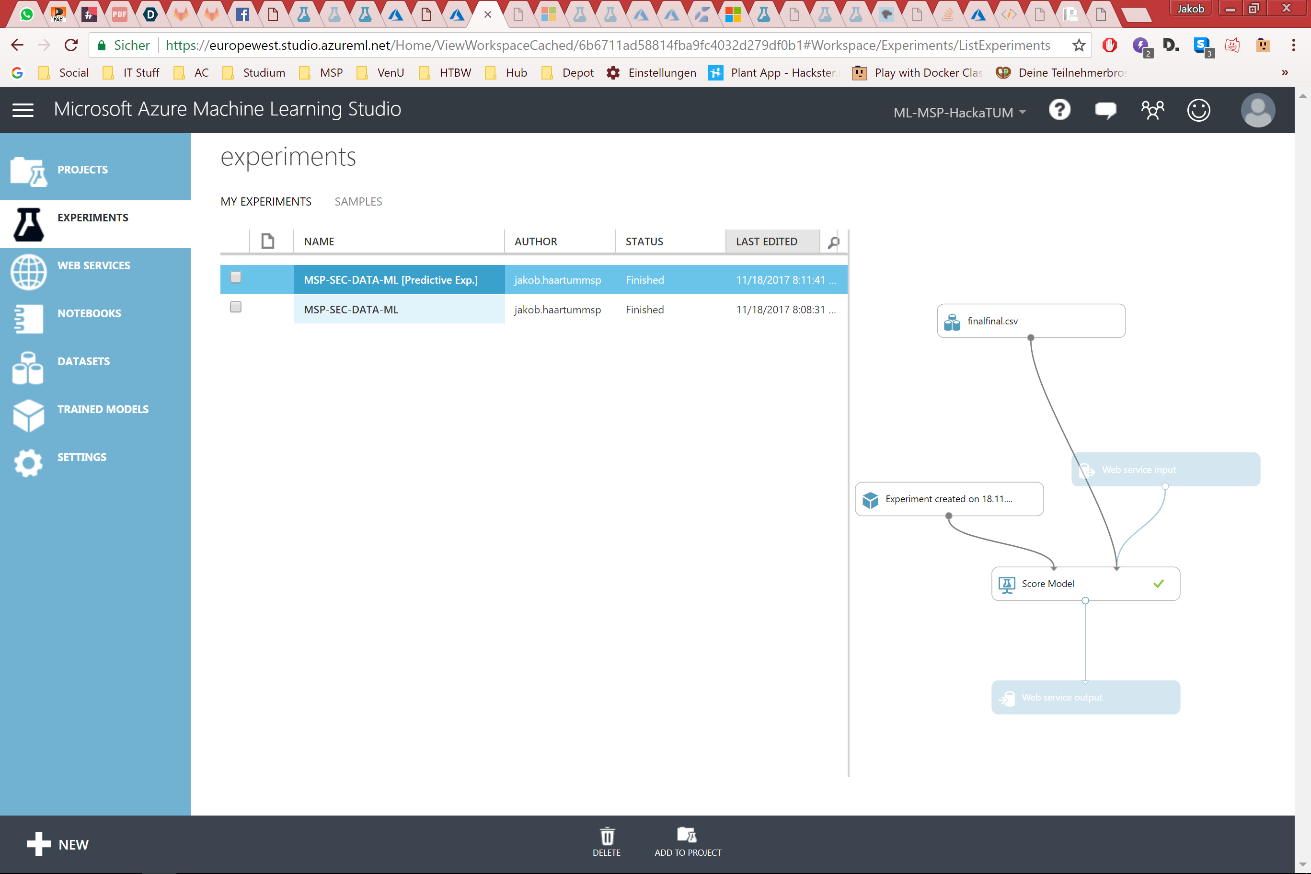This screenshot has width=1311, height=874.
Task: Click the smiley face feedback icon
Action: click(x=1198, y=110)
